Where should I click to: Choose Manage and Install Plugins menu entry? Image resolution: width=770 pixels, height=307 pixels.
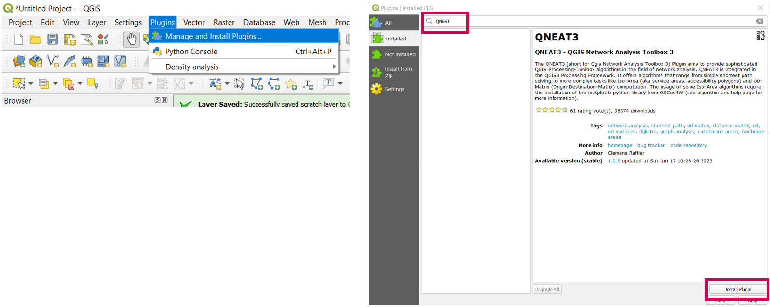[x=213, y=36]
